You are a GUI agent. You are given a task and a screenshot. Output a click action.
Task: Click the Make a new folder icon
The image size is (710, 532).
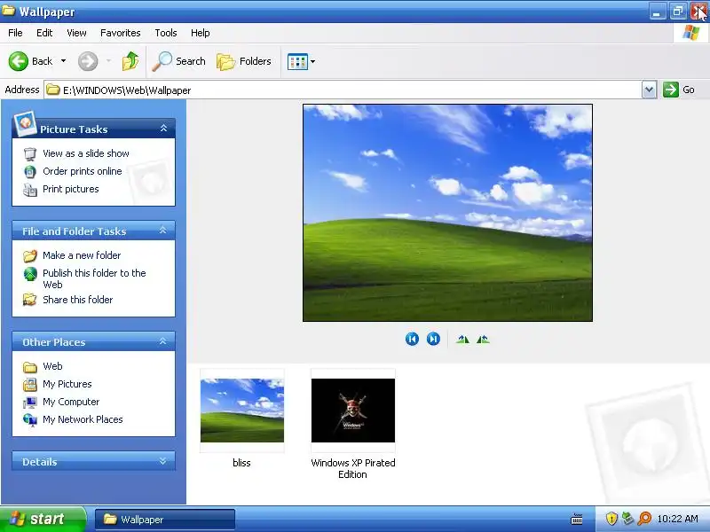30,255
